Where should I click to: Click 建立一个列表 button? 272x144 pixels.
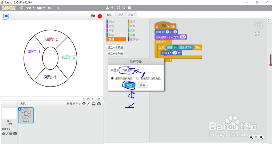click(115, 54)
